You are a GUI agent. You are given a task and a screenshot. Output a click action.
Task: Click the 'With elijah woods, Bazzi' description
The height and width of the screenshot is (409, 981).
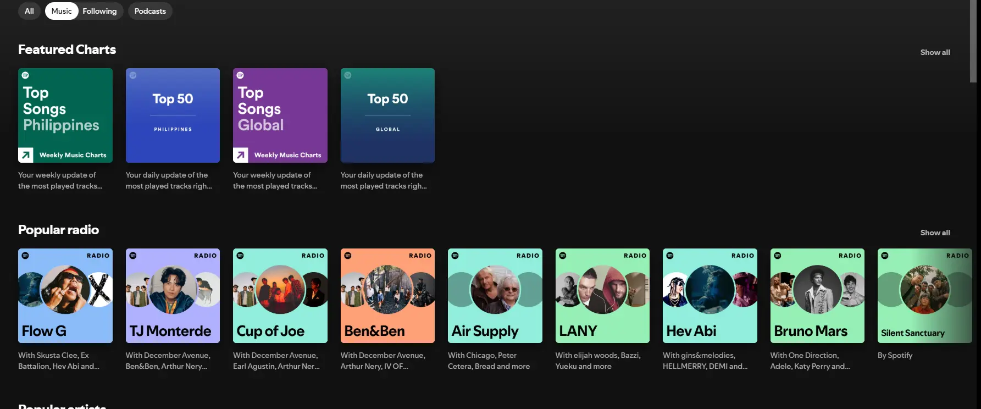(x=598, y=361)
